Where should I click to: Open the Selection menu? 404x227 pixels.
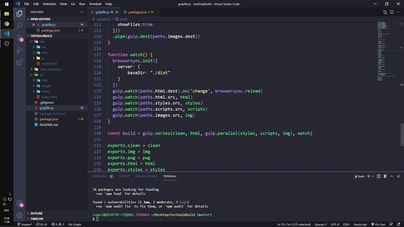(49, 4)
